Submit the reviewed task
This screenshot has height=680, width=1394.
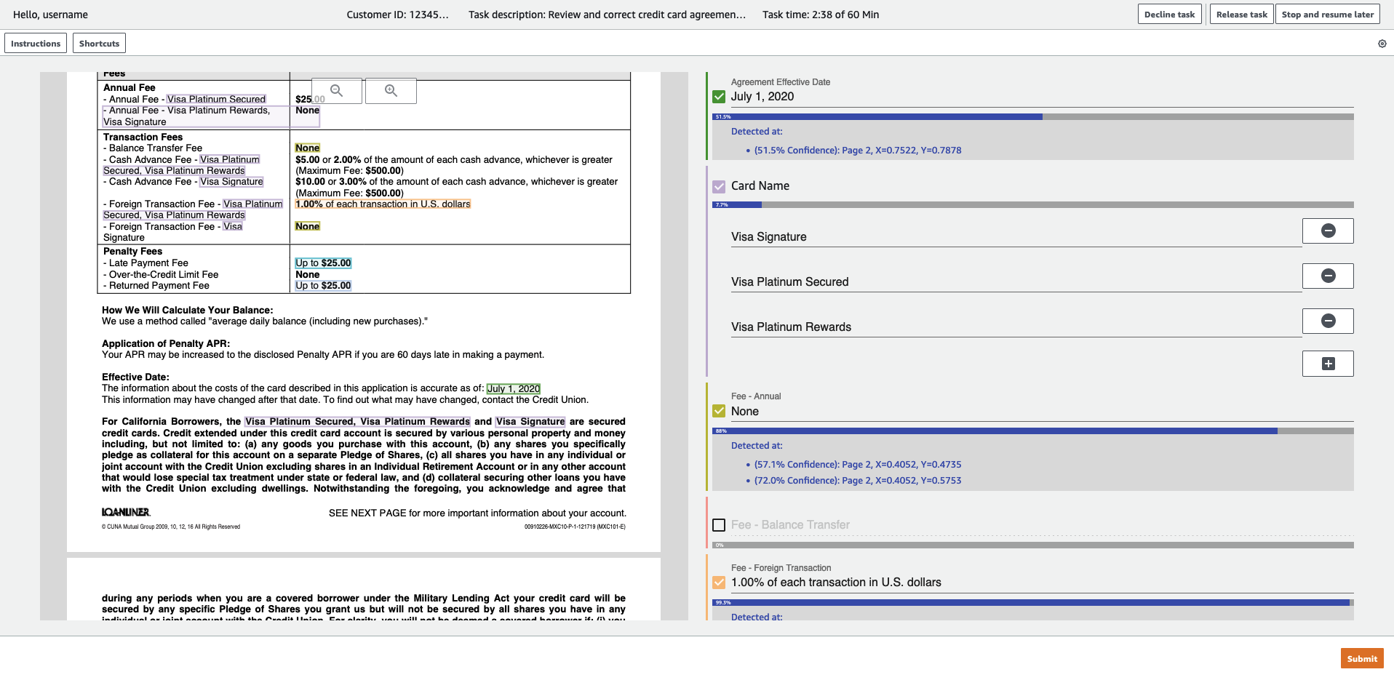point(1361,659)
